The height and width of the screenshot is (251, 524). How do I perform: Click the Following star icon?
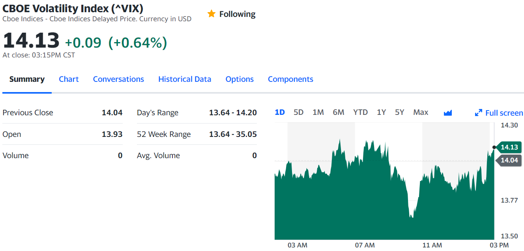(211, 14)
